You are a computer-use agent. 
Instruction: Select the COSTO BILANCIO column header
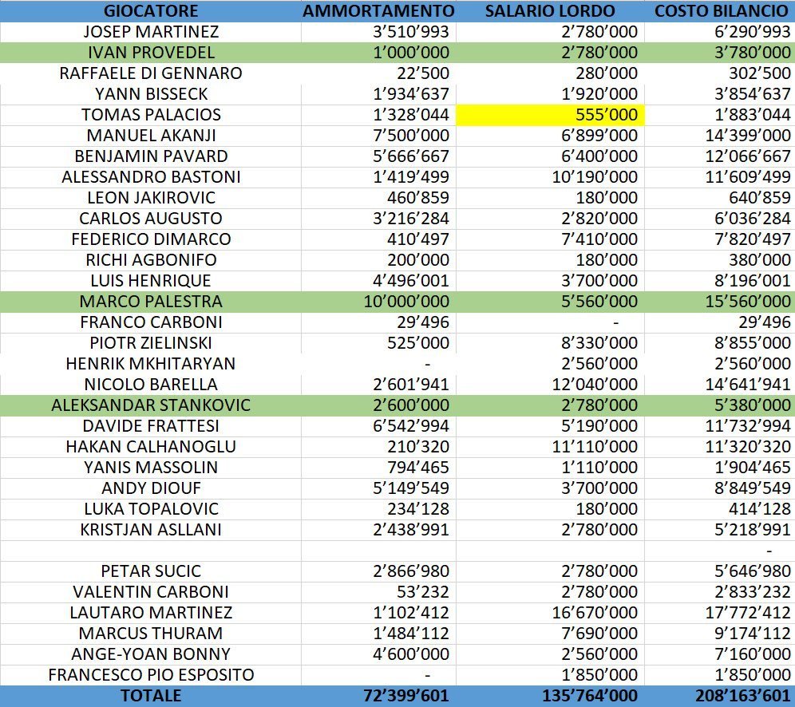(720, 10)
